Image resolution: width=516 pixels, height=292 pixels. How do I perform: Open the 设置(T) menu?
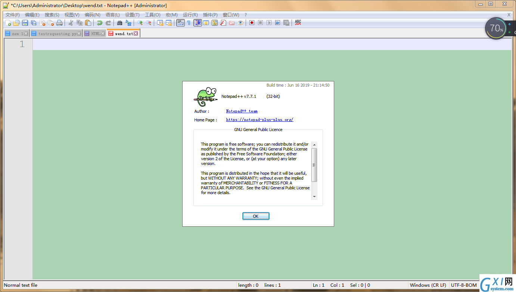pos(132,15)
